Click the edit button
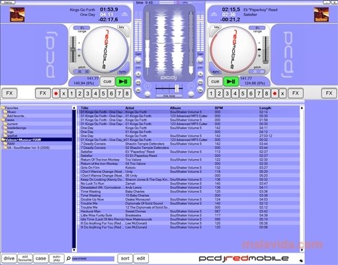The height and width of the screenshot is (265, 338). click(x=141, y=258)
